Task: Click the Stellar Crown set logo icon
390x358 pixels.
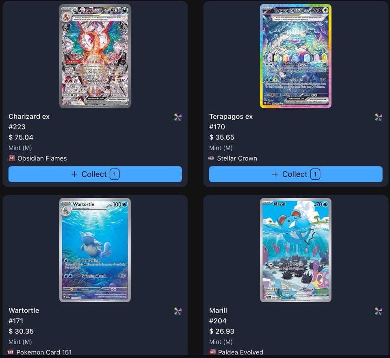Action: 211,158
